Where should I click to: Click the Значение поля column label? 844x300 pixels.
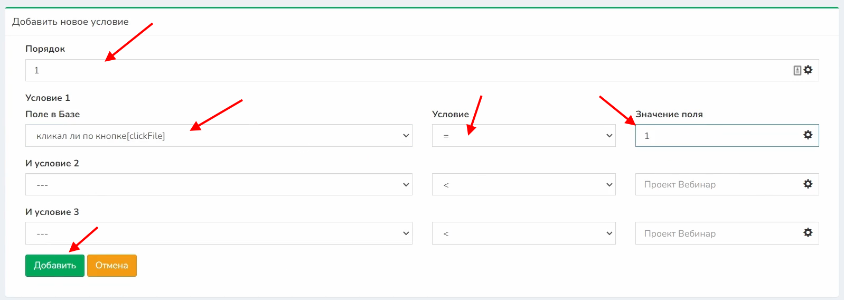669,114
